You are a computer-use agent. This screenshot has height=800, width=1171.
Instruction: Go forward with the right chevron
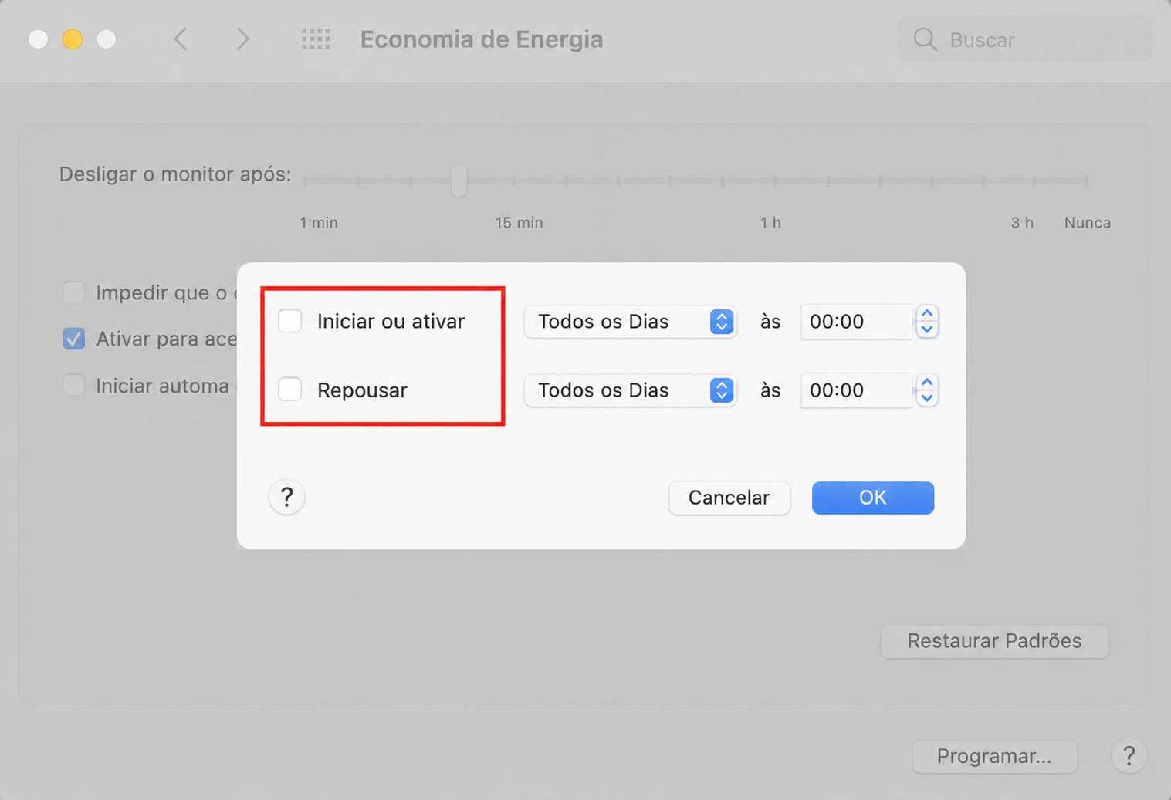point(242,39)
